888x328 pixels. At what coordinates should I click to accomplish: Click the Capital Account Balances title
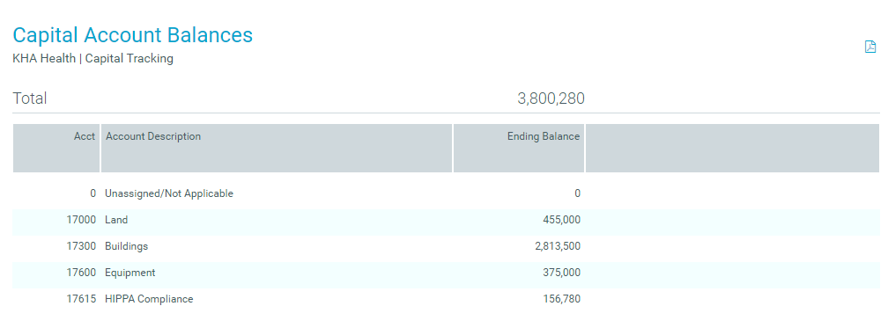click(x=132, y=35)
